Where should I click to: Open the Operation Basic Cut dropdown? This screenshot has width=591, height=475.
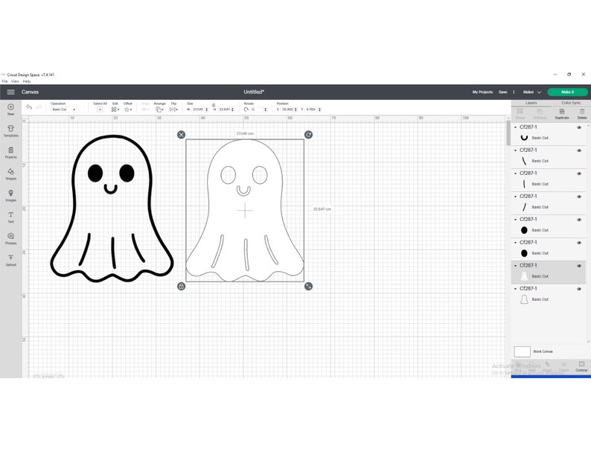[x=63, y=109]
